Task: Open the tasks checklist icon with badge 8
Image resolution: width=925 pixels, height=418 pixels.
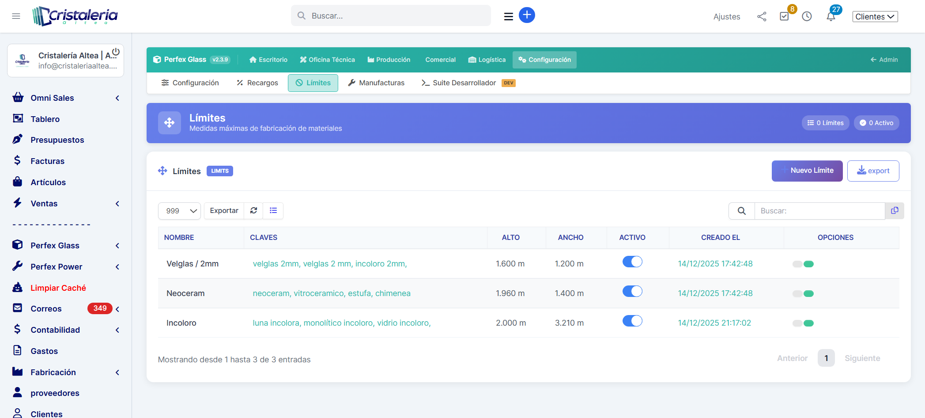Action: (784, 16)
